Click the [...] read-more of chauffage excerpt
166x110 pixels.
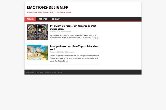coord(67,61)
